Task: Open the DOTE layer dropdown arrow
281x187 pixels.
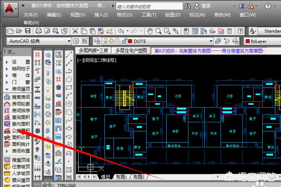Action: [x=211, y=41]
